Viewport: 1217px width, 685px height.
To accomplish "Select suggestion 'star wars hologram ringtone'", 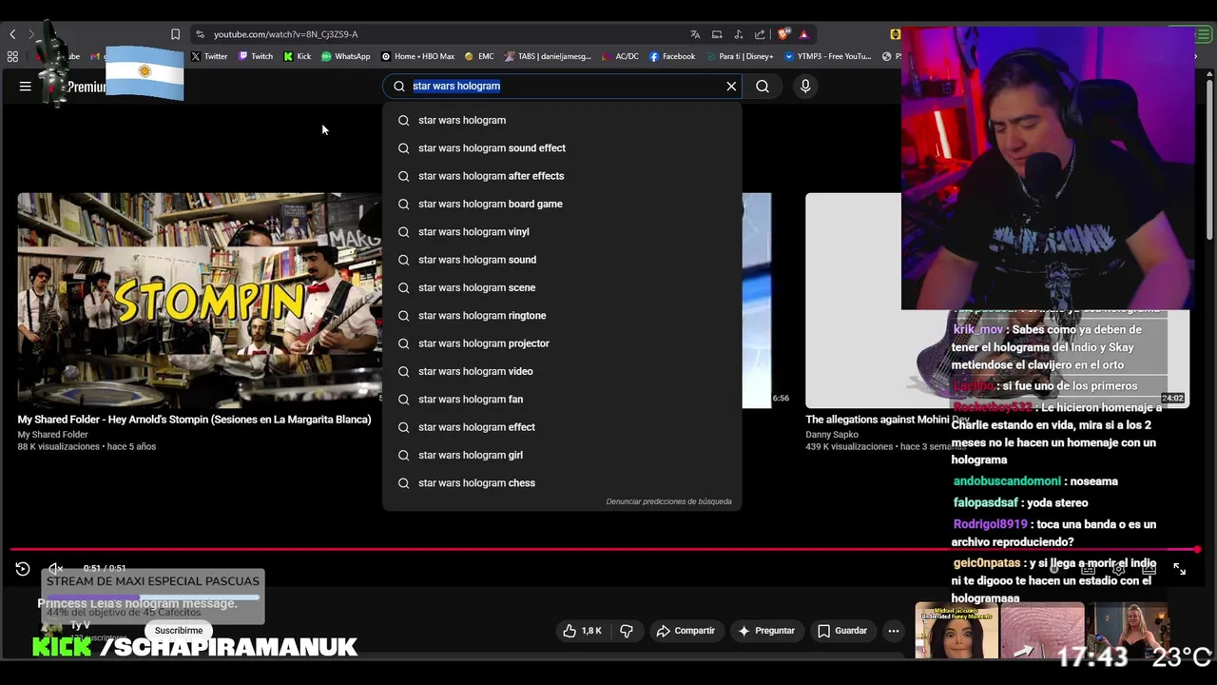I will click(562, 316).
